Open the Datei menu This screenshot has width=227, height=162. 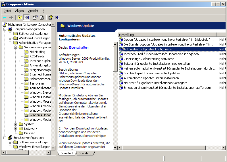pyautogui.click(x=7, y=11)
